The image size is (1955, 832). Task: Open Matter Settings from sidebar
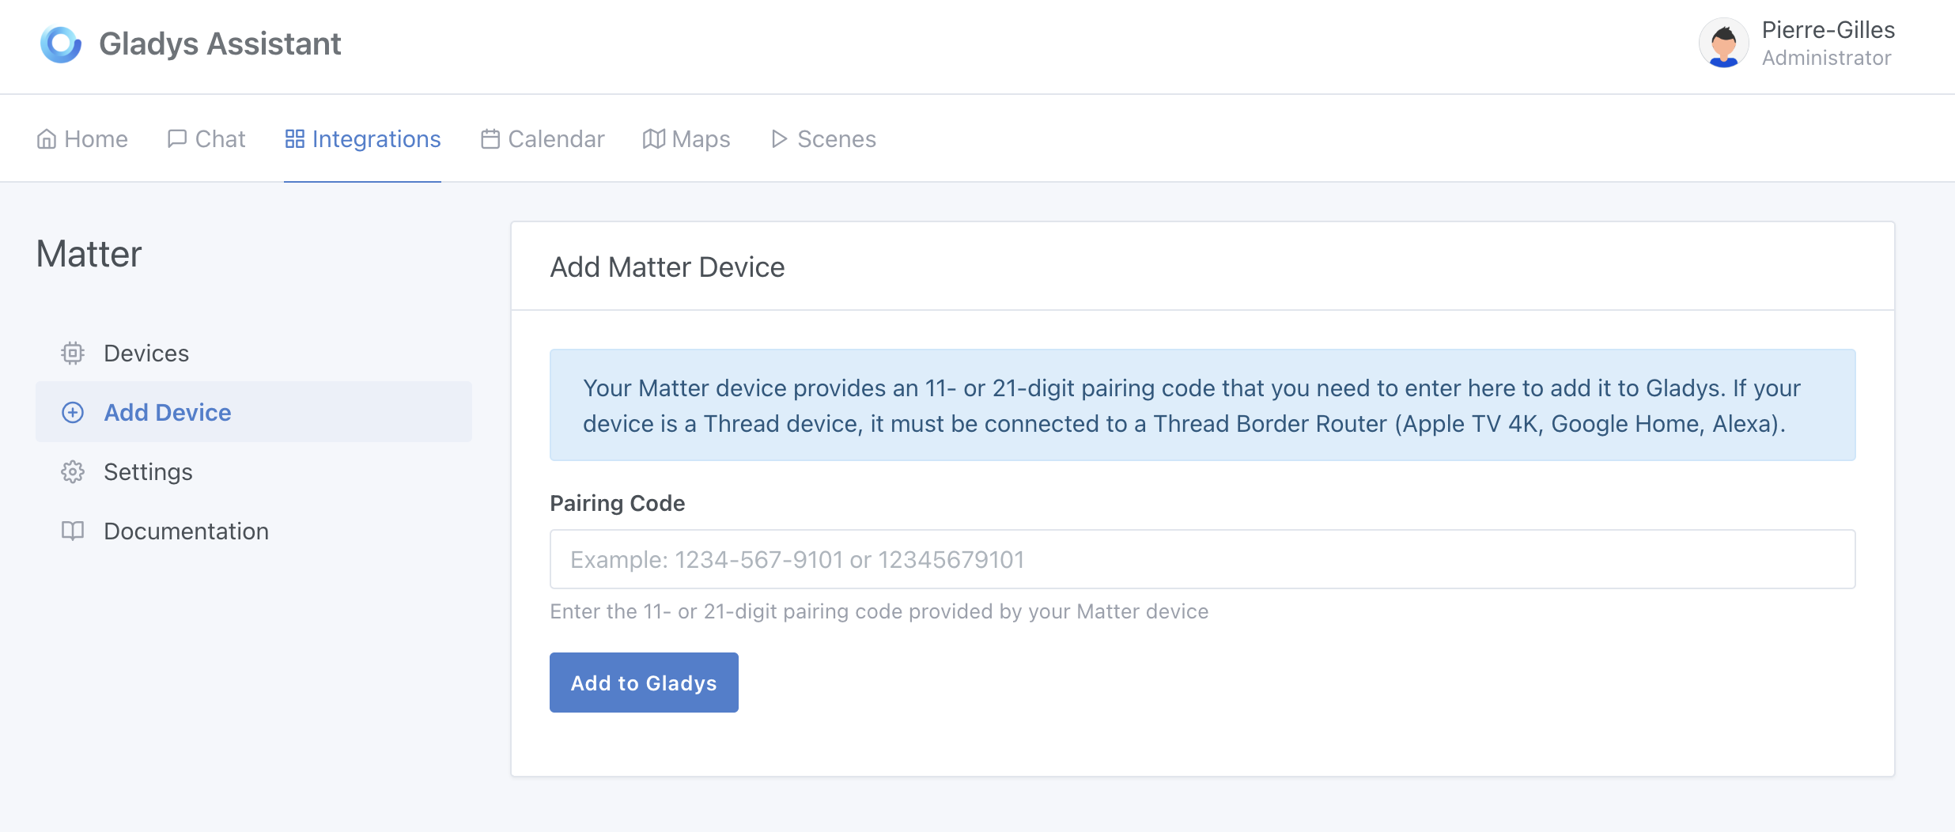148,471
